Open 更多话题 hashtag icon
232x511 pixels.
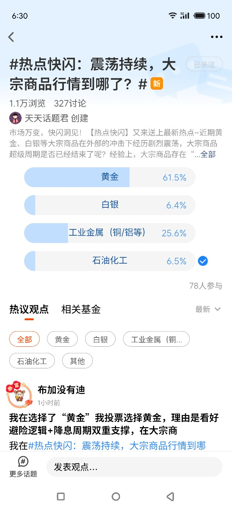[23, 461]
